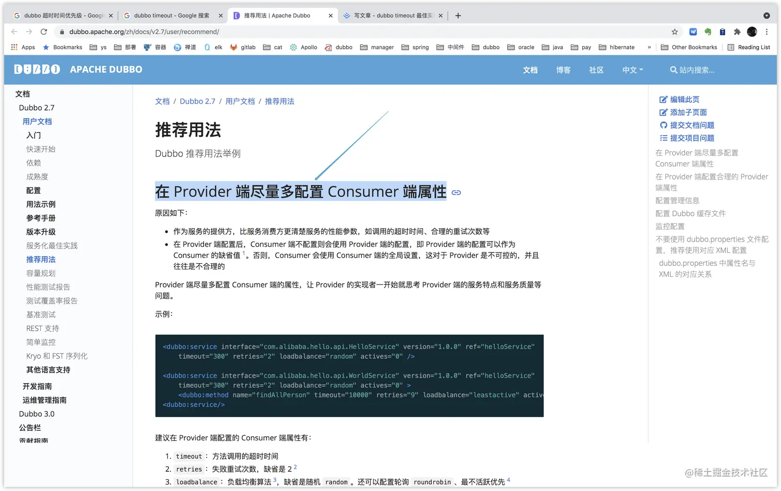Open Kryo 和 FST 序列化 in the sidebar
Image resolution: width=781 pixels, height=491 pixels.
(x=57, y=356)
